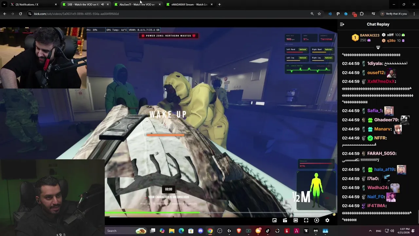This screenshot has width=419, height=236.
Task: Switch to the Notifications / X tab
Action: pyautogui.click(x=34, y=5)
